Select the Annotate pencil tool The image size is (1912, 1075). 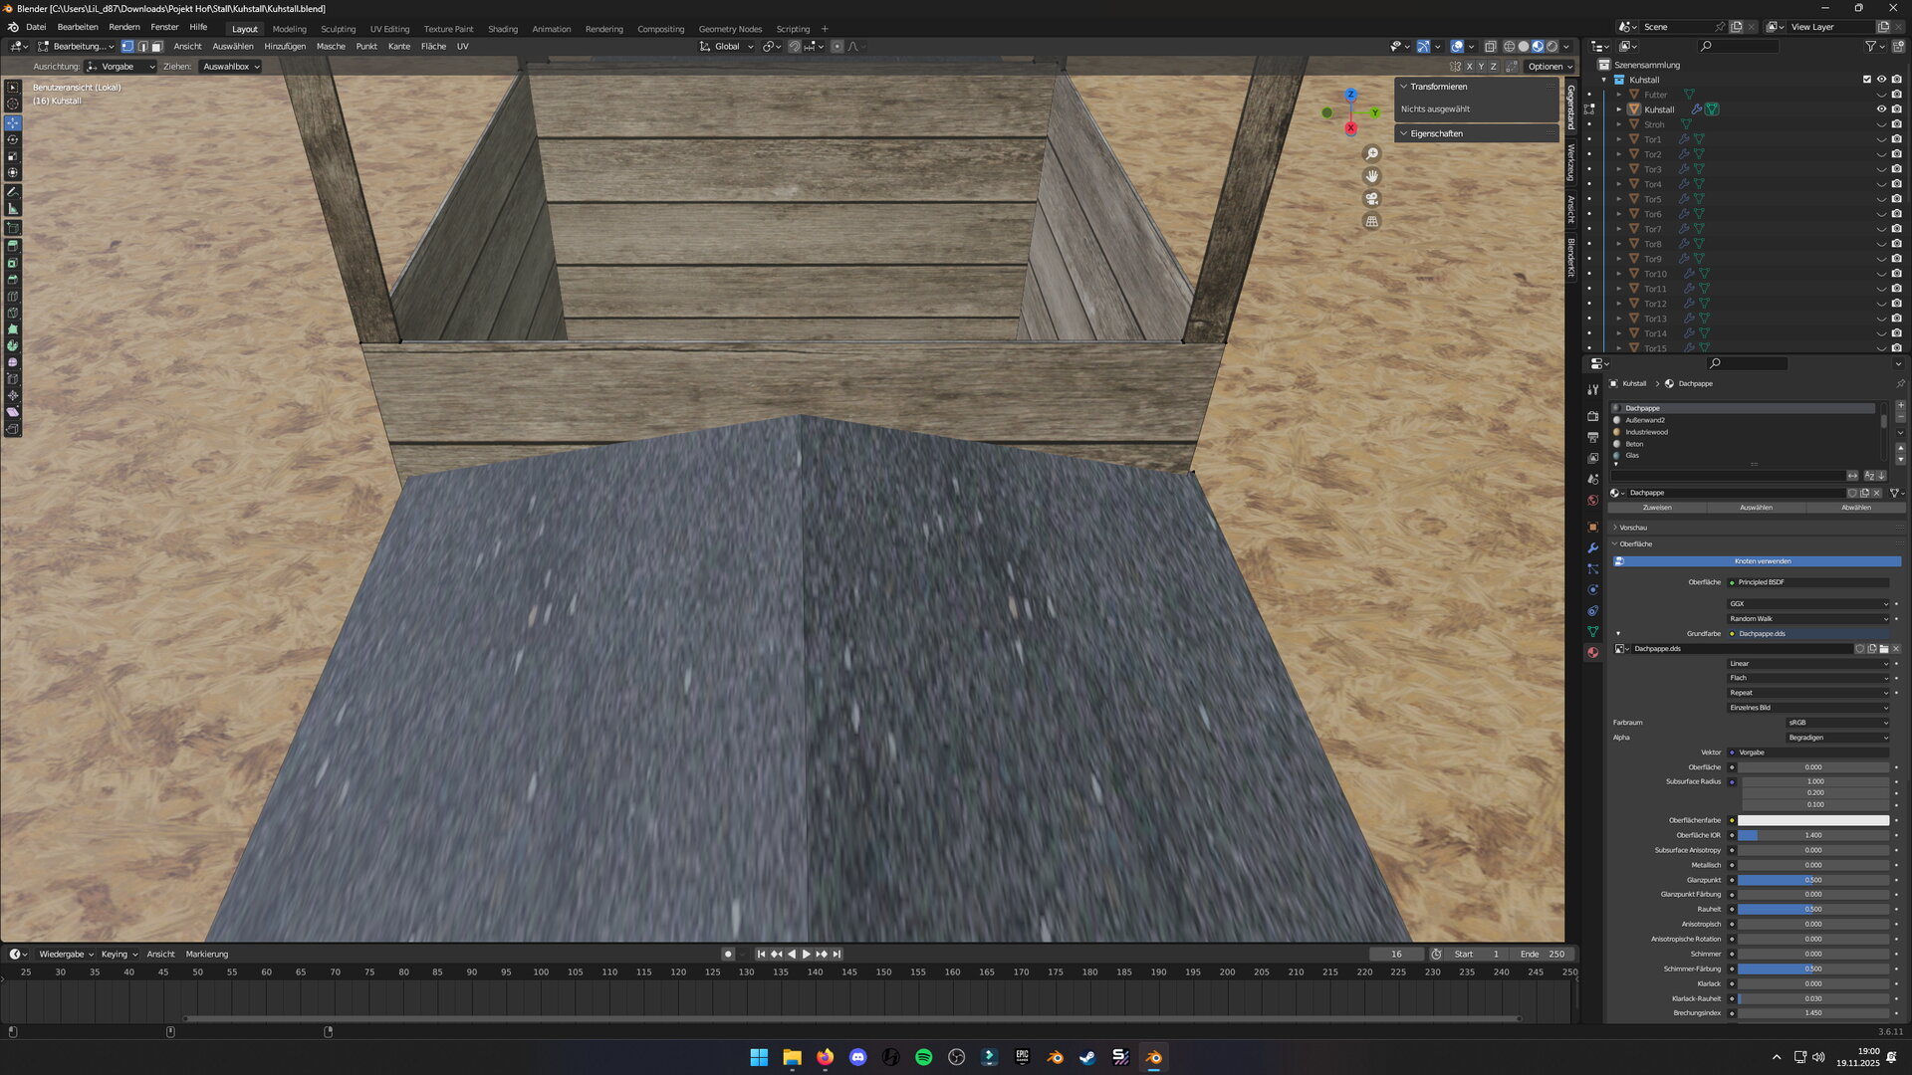click(x=13, y=192)
